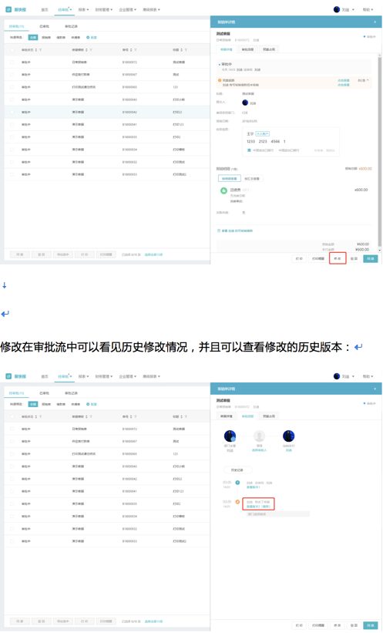The image size is (383, 633).
Task: Switch to the 已审批 tab in the first screenshot
Action: (45, 26)
